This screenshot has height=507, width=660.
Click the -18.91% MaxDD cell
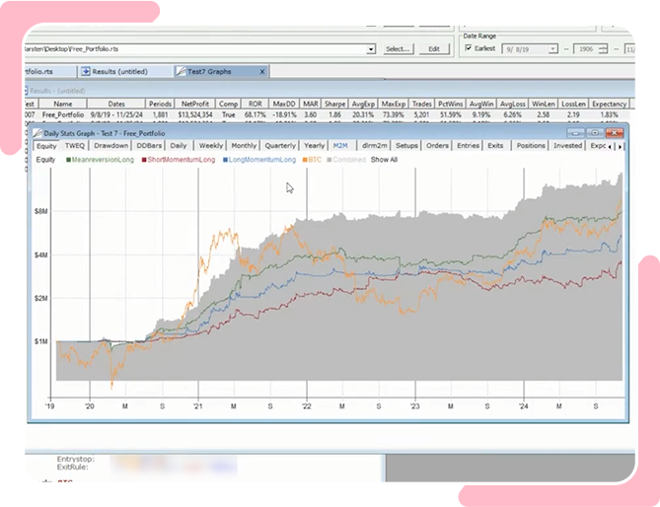point(284,114)
